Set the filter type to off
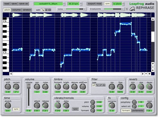 coord(94,85)
